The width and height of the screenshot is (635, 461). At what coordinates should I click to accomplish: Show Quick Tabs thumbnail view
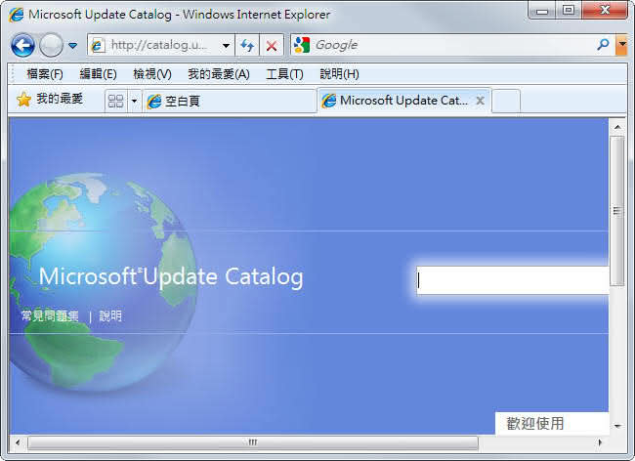116,101
